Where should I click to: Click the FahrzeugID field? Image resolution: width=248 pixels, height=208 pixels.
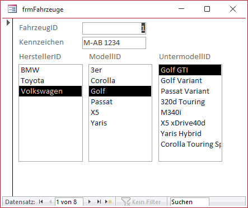click(x=114, y=28)
